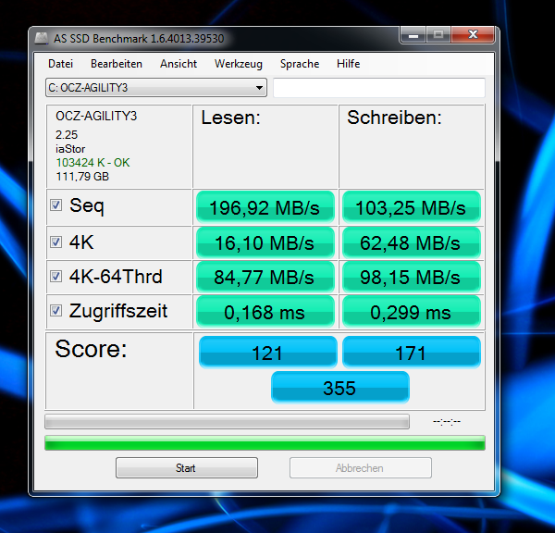This screenshot has height=533, width=555.
Task: Toggle the 4K test checkbox
Action: (55, 242)
